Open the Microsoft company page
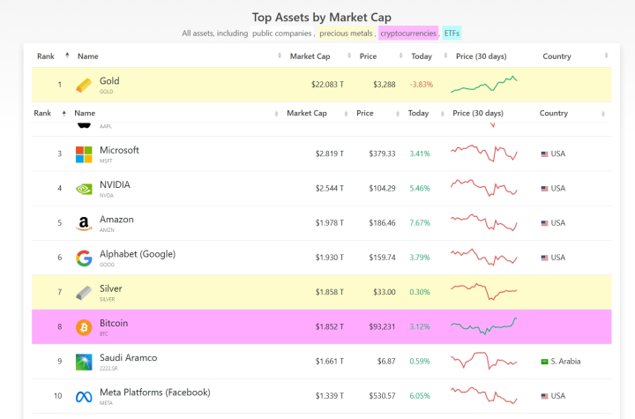Screen dimensions: 635x419 (x=119, y=150)
